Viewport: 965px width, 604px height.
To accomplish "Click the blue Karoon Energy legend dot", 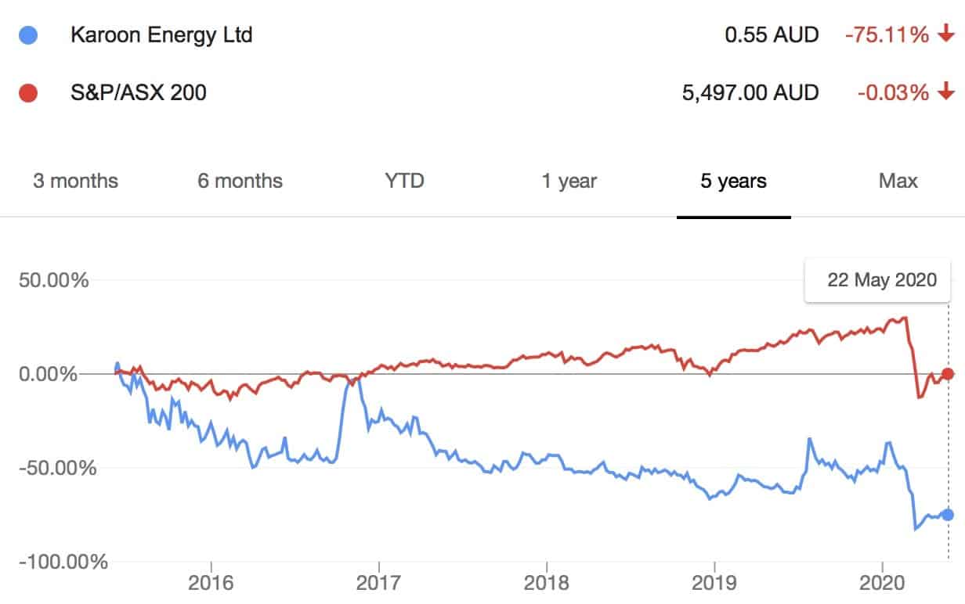I will tap(29, 34).
